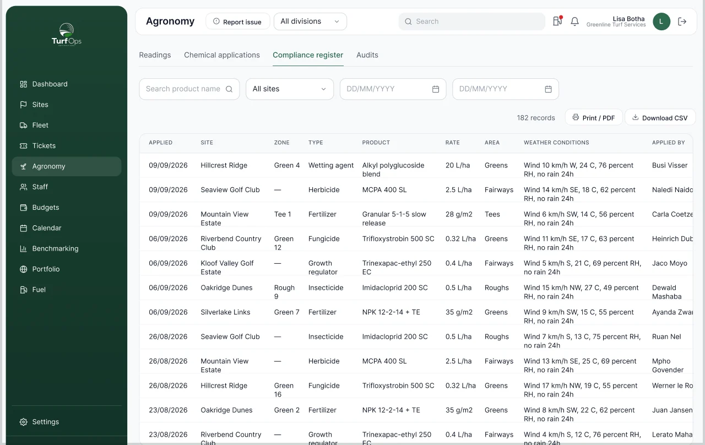Click the Granular 5-1-5 slow release cell

coord(394,219)
